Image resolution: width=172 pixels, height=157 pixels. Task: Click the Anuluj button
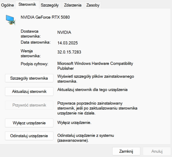pos(157,151)
